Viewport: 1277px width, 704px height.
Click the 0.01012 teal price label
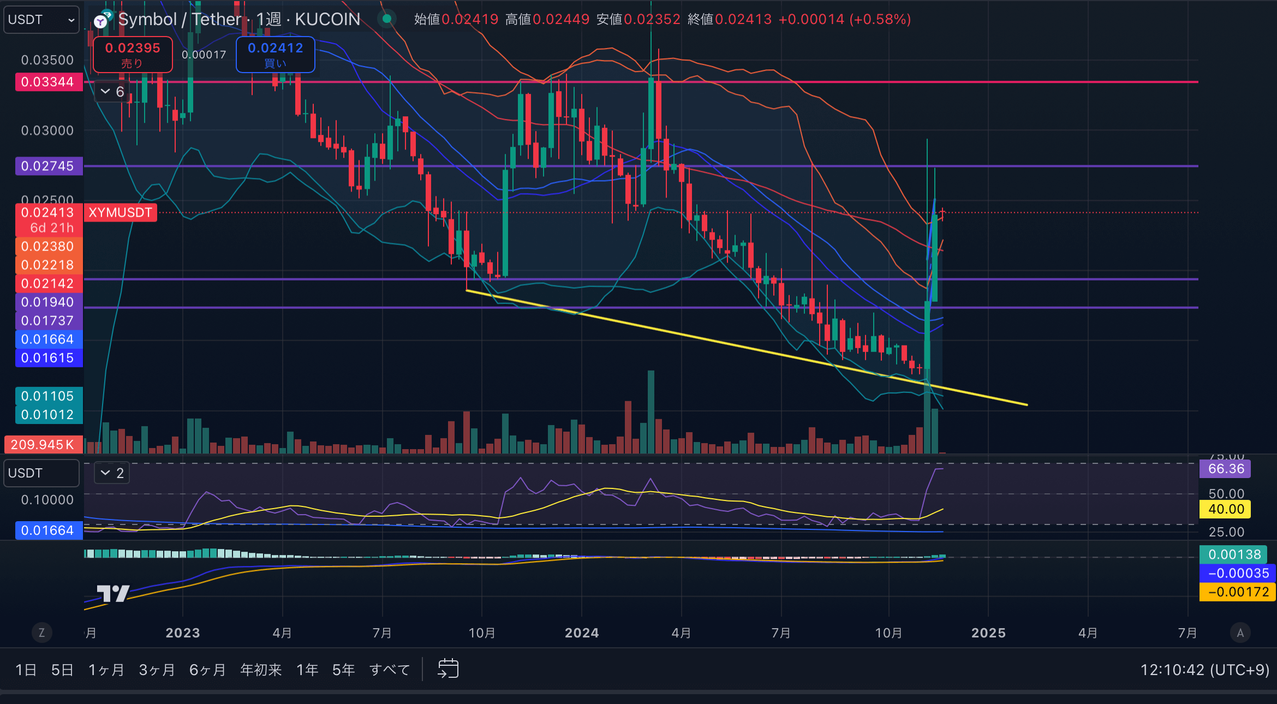coord(48,415)
